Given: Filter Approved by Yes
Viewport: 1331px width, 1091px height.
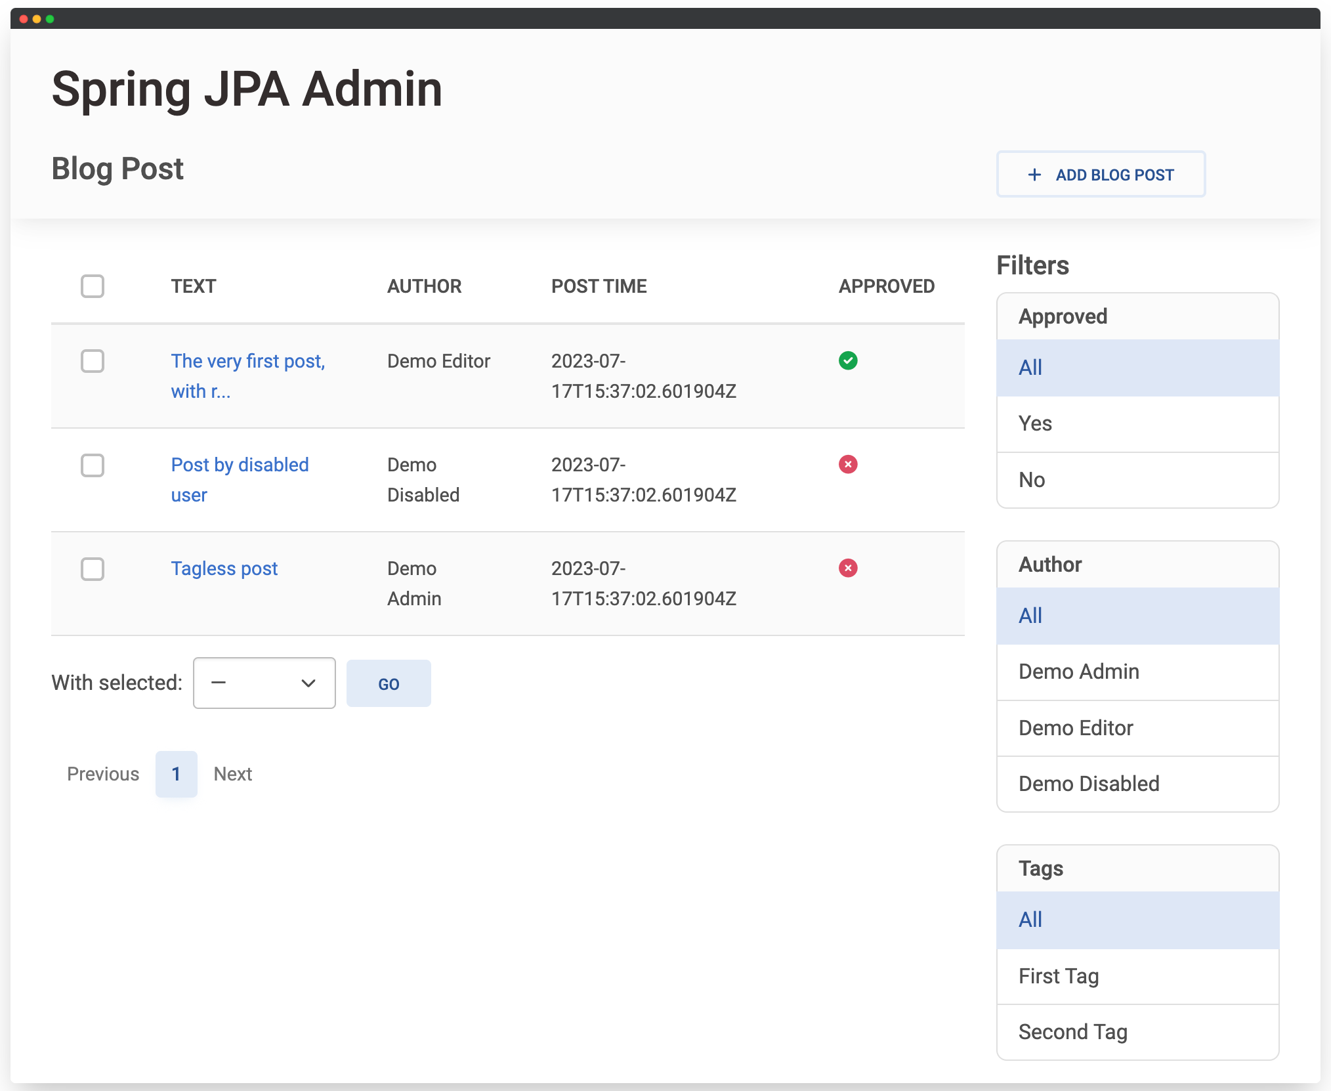Looking at the screenshot, I should (x=1138, y=424).
